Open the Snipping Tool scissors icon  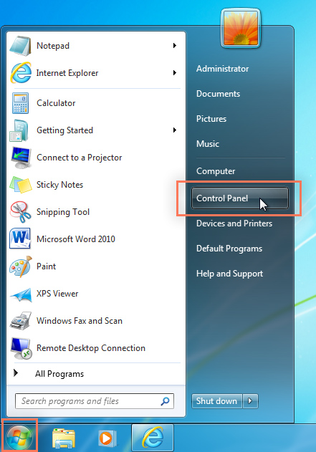coord(21,212)
